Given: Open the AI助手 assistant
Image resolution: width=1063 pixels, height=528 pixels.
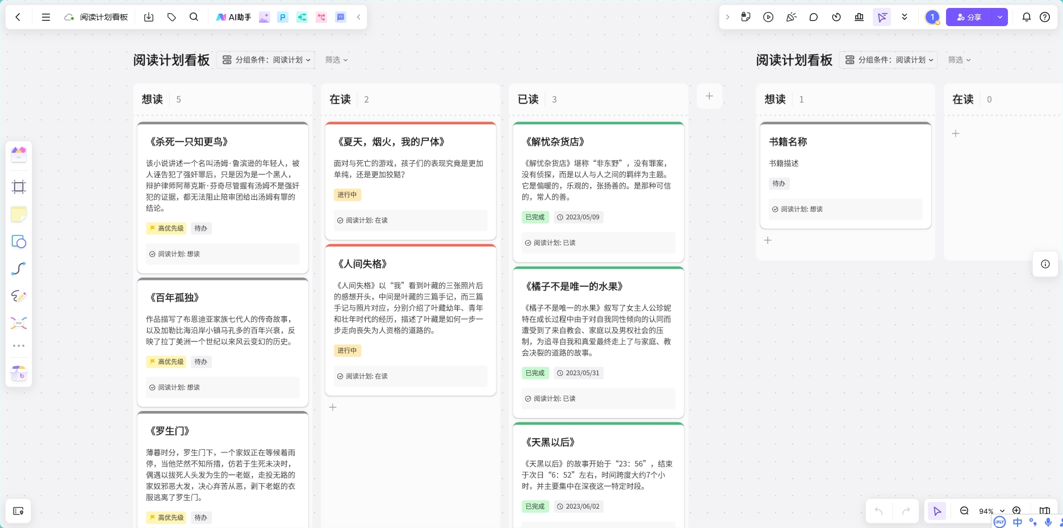Looking at the screenshot, I should (x=233, y=17).
